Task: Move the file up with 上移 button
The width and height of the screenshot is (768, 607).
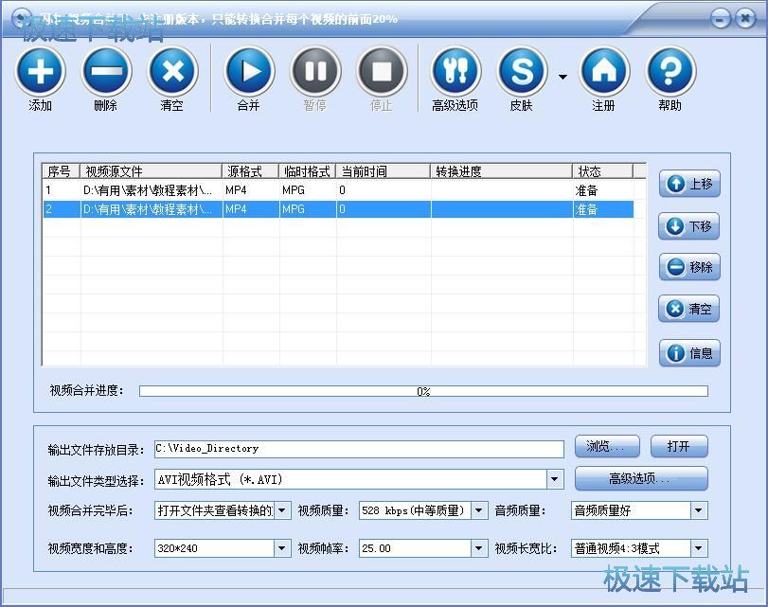Action: (689, 185)
